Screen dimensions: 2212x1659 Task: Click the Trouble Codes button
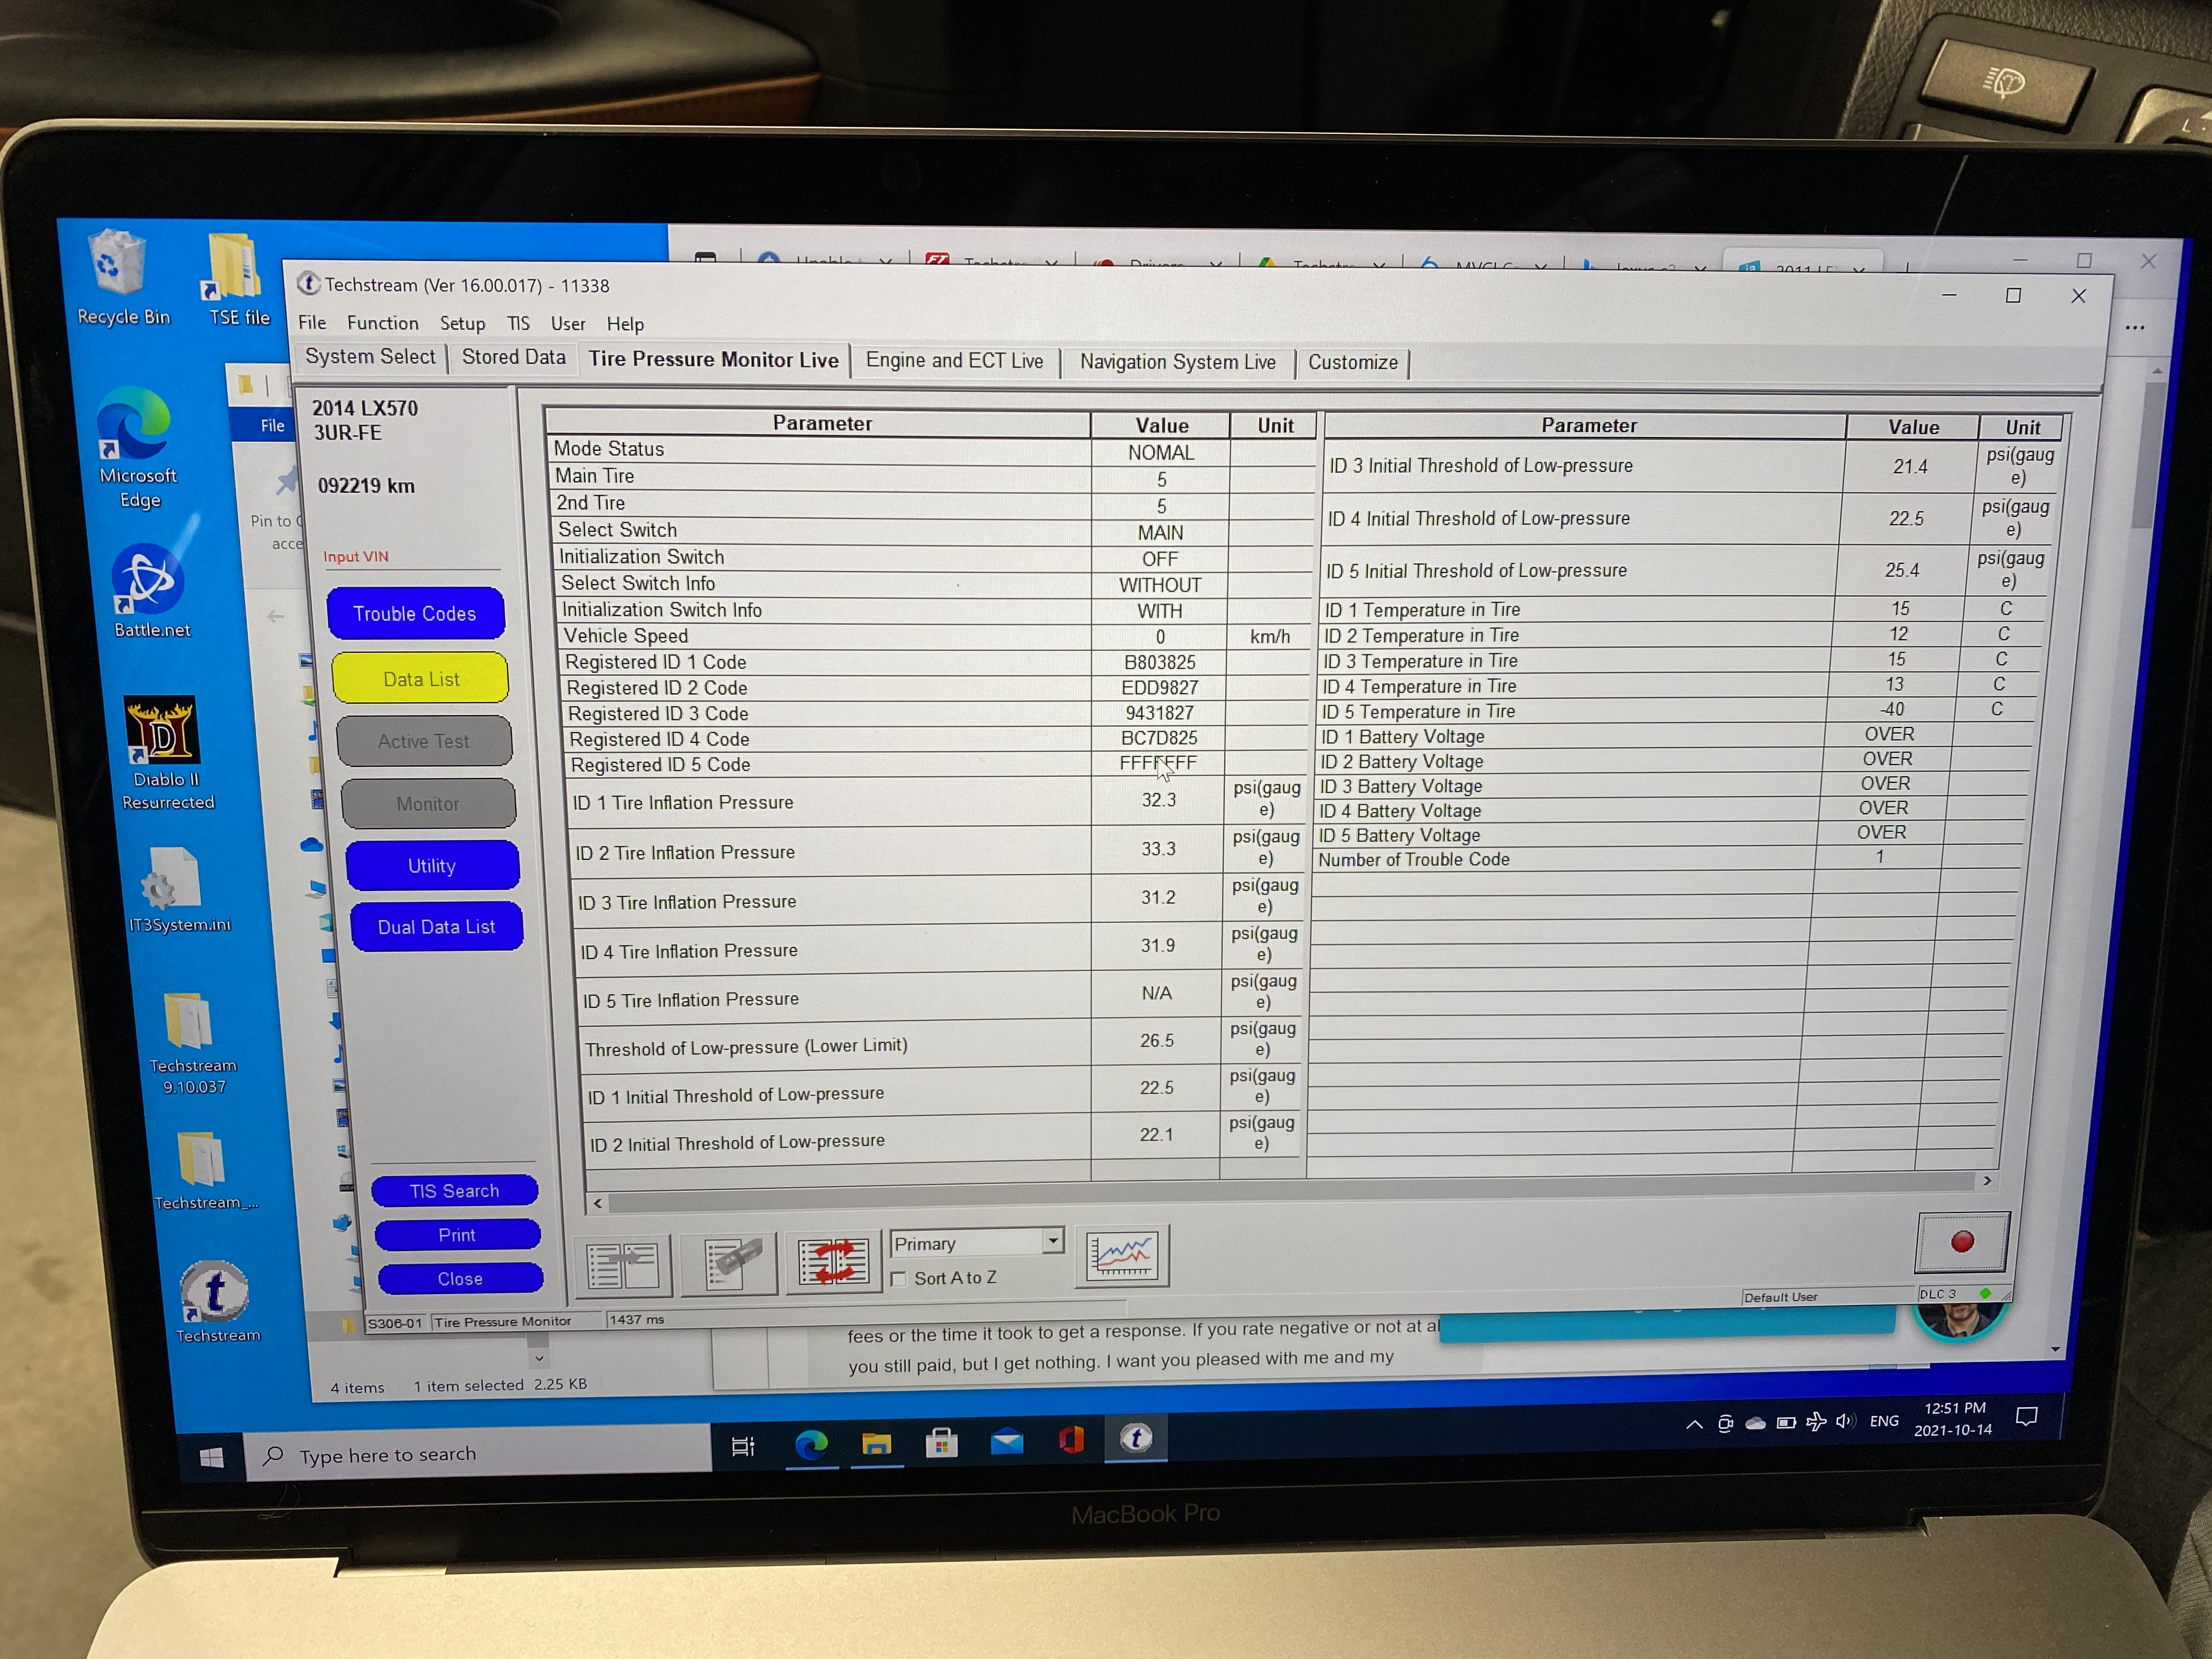tap(414, 613)
